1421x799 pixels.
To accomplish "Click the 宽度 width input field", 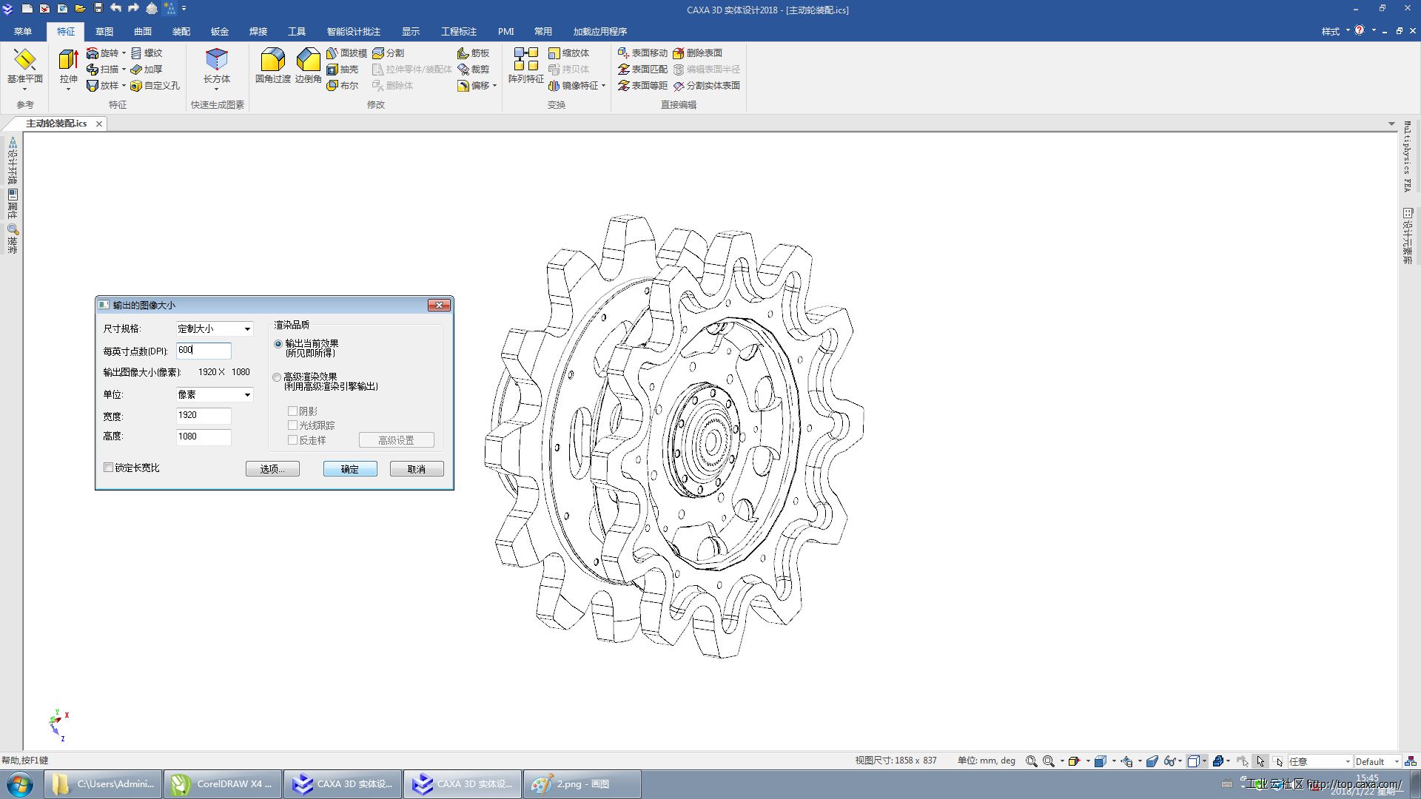I will (x=204, y=416).
